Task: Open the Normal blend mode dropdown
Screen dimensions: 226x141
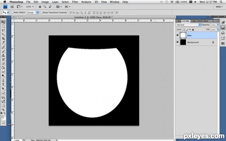Action: coord(189,25)
